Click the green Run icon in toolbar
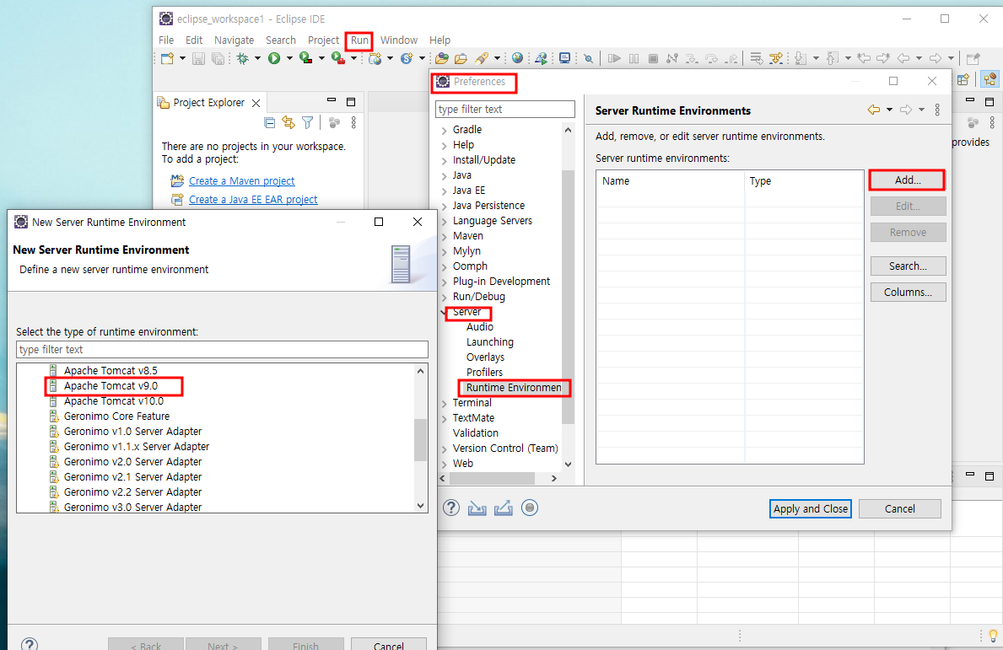Image resolution: width=1003 pixels, height=650 pixels. tap(274, 59)
